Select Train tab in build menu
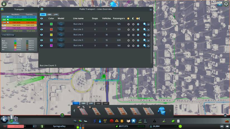 pyautogui.click(x=91, y=103)
